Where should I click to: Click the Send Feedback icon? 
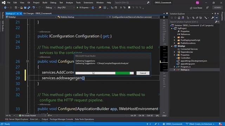pos(207,8)
